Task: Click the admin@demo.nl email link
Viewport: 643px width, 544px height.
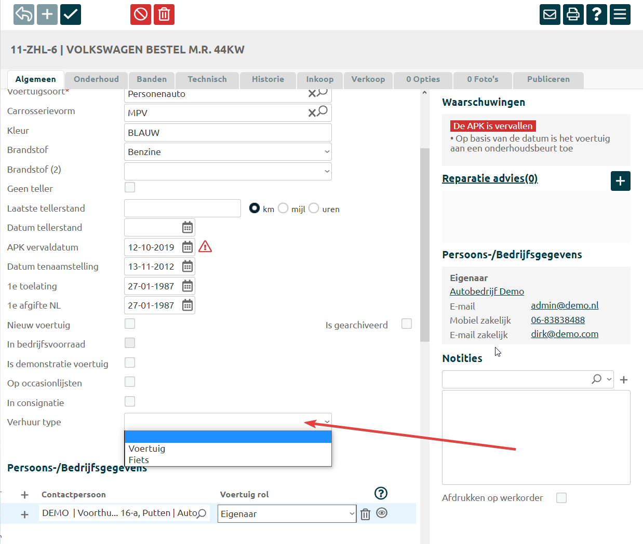Action: pos(565,305)
